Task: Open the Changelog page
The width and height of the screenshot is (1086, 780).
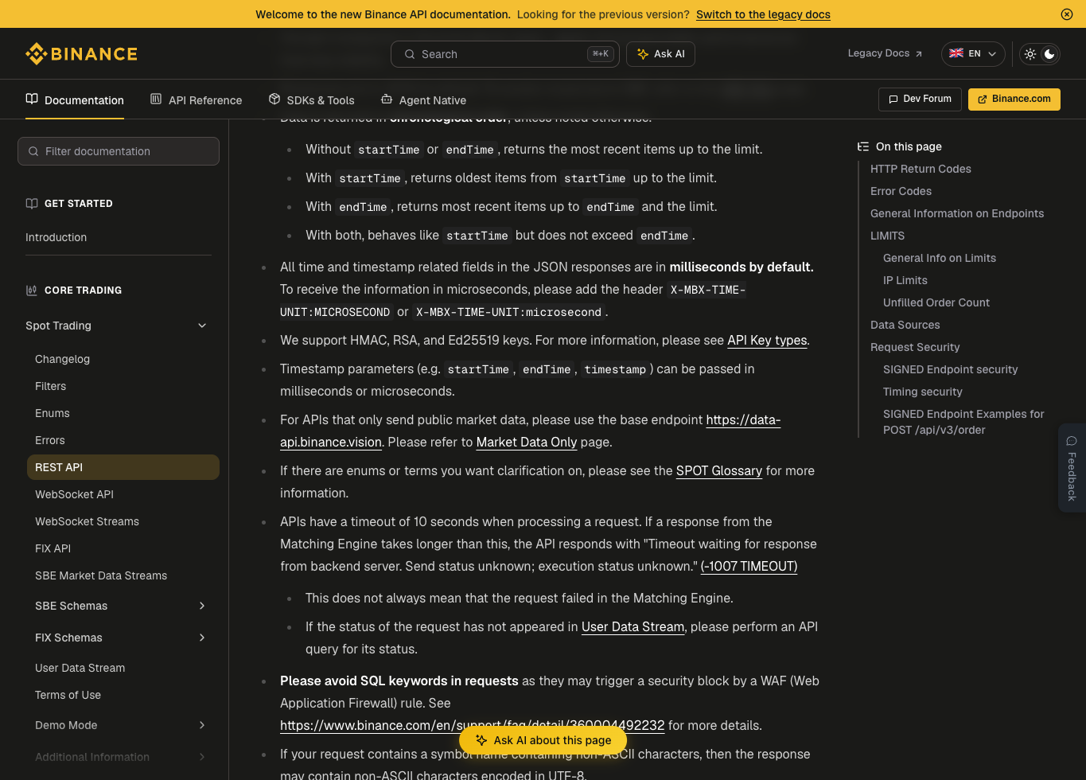Action: tap(62, 359)
